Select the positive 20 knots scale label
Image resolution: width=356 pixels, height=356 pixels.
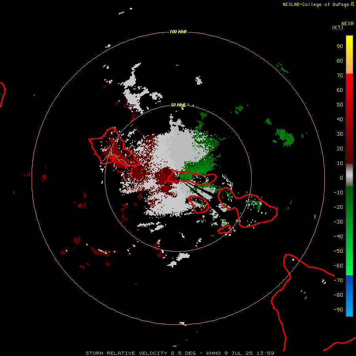(x=340, y=148)
